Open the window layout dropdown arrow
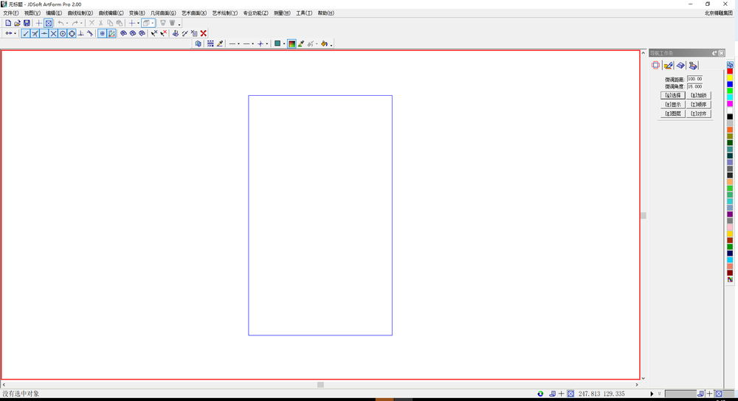 [x=153, y=23]
